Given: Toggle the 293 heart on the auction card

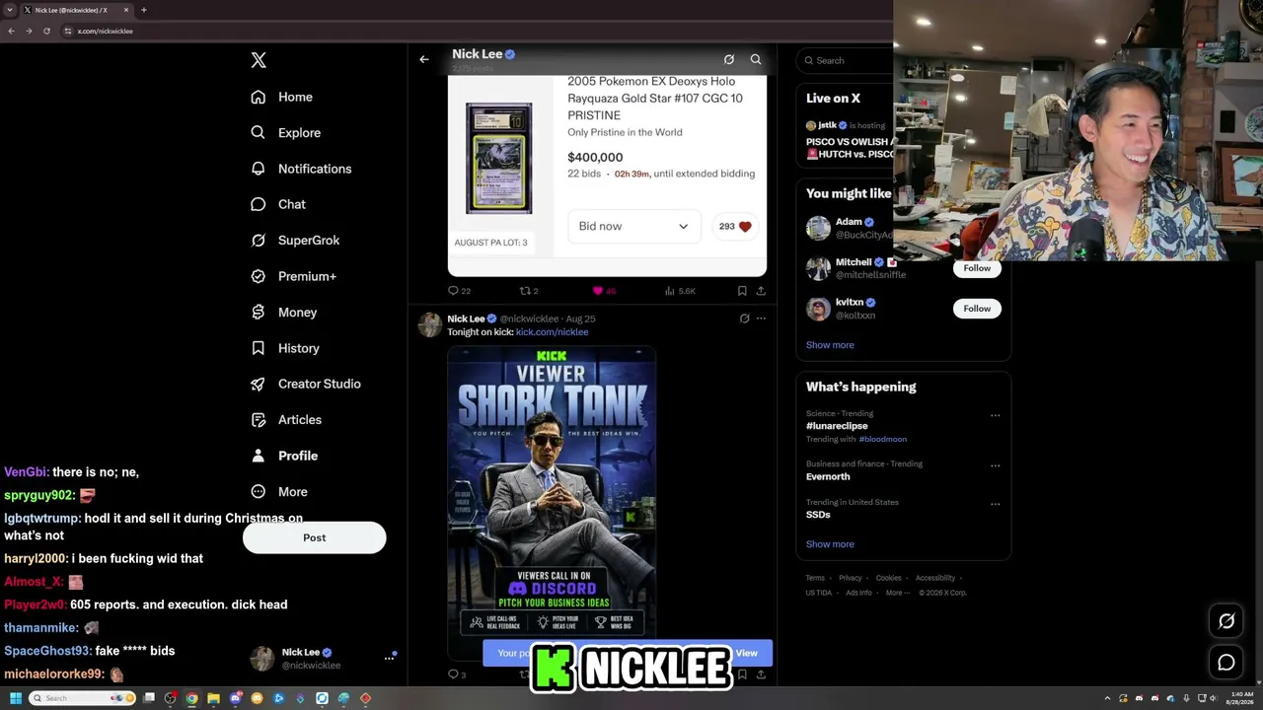Looking at the screenshot, I should (x=735, y=227).
